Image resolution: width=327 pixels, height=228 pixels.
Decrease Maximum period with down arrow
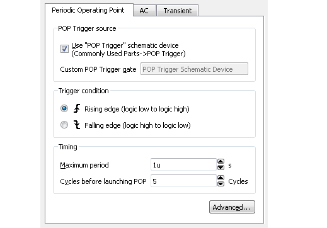pyautogui.click(x=221, y=168)
